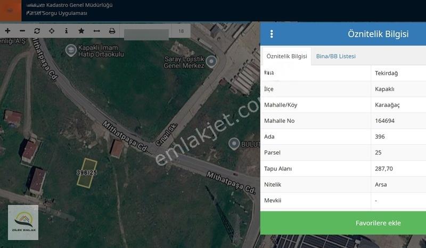
Task: Click the Parsel Sorgu Uygulaması subtitle
Action: pos(57,13)
